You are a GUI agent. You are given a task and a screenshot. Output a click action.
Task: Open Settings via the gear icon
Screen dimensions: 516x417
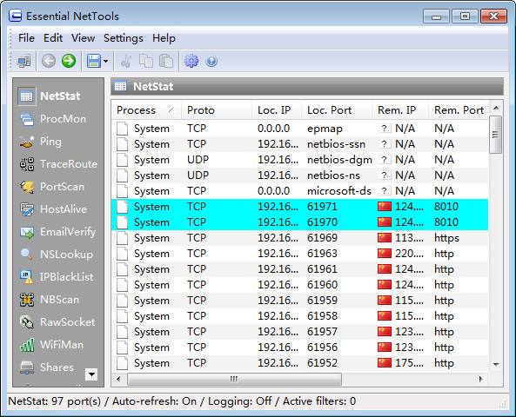point(191,61)
